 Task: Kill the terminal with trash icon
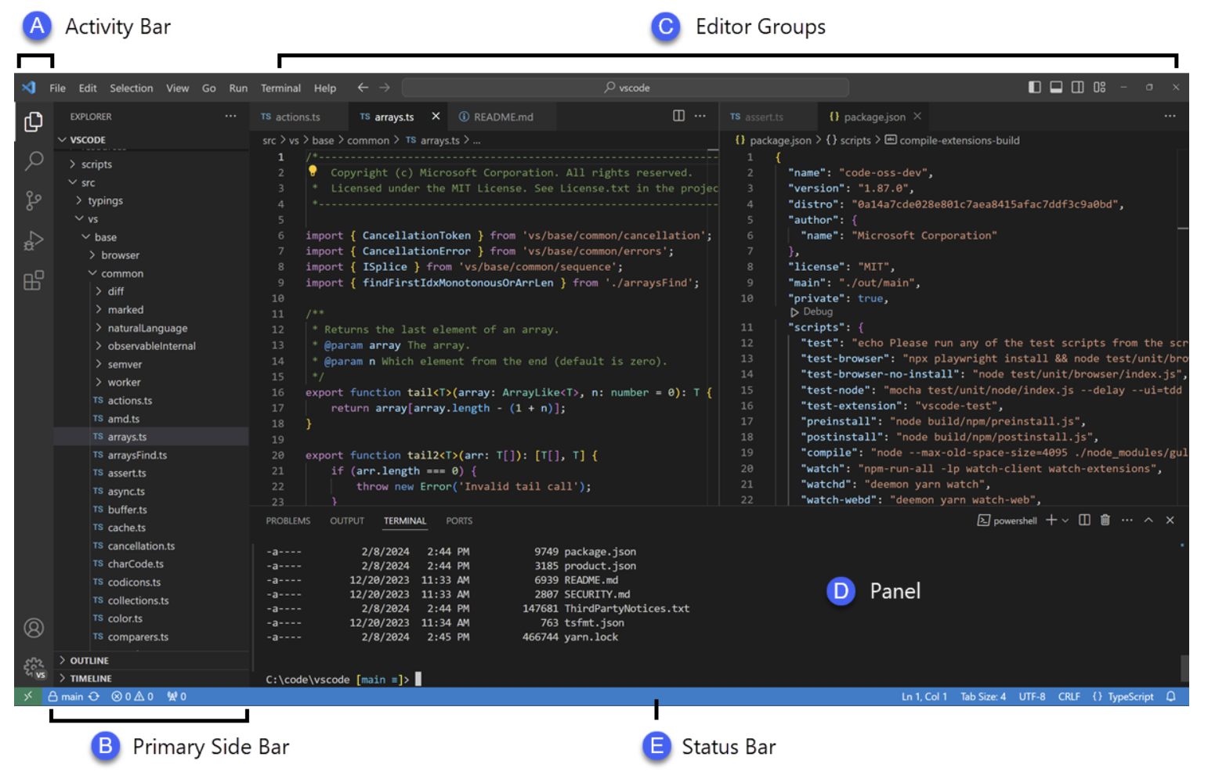point(1105,520)
